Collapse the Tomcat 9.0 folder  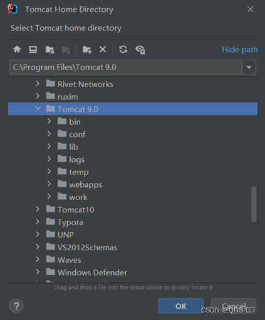(38, 109)
